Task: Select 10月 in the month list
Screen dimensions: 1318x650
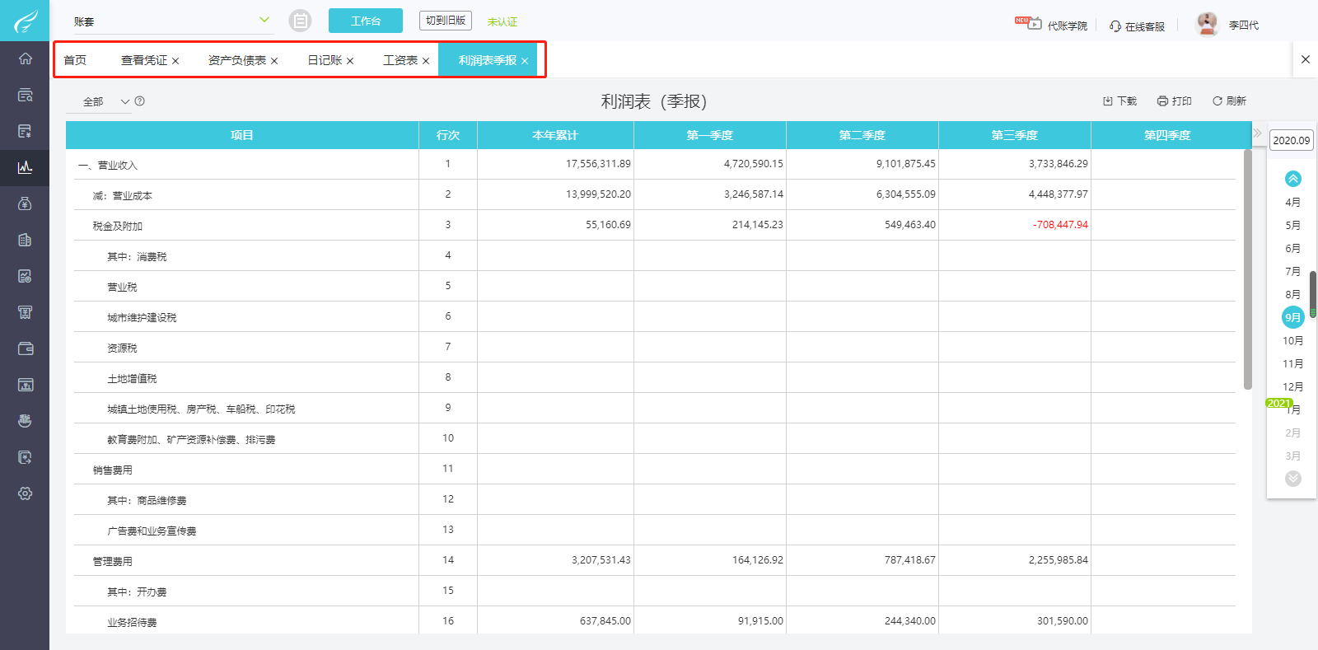Action: click(1293, 340)
